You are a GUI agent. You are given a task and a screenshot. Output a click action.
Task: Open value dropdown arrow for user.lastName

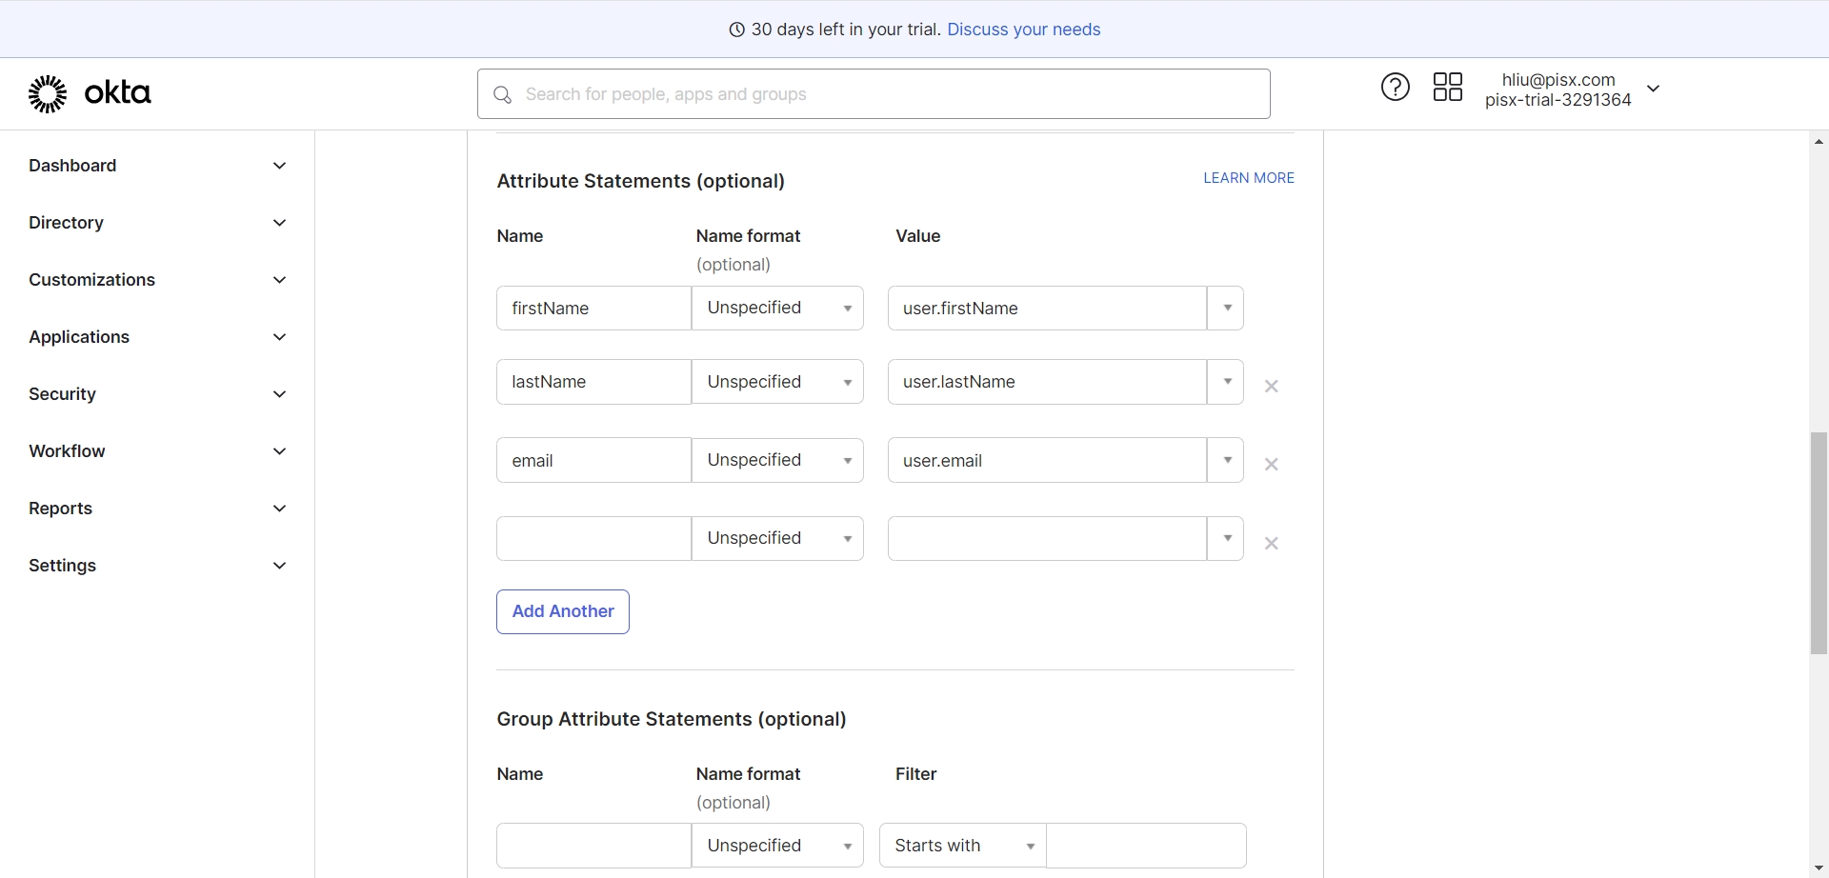pos(1227,382)
